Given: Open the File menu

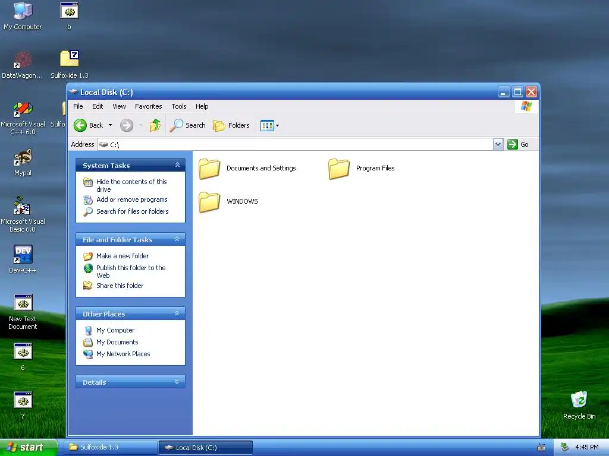Looking at the screenshot, I should (78, 106).
